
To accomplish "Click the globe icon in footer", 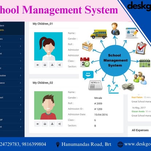I will click(x=120, y=144).
